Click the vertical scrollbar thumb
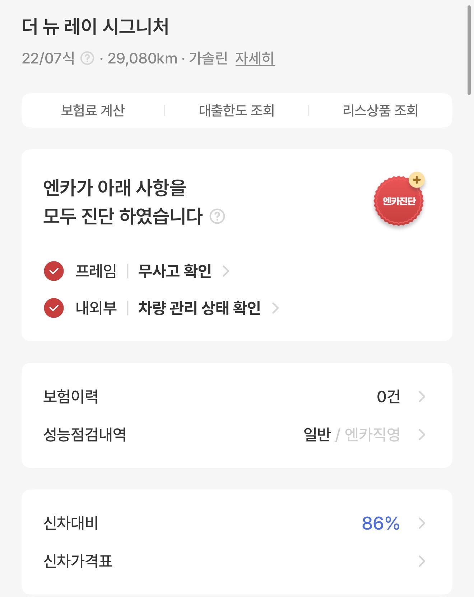The height and width of the screenshot is (597, 474). point(469,50)
